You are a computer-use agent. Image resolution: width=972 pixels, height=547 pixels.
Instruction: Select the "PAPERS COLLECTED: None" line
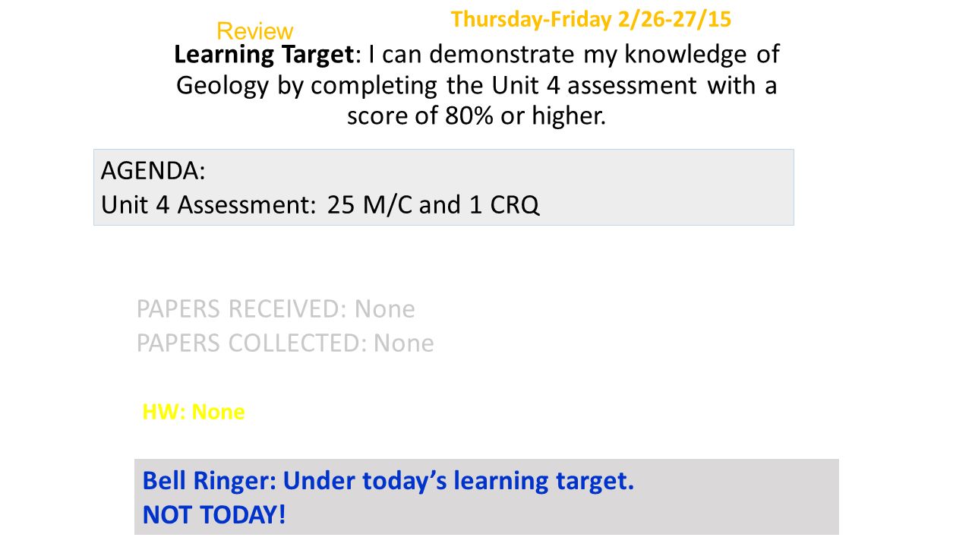tap(286, 343)
